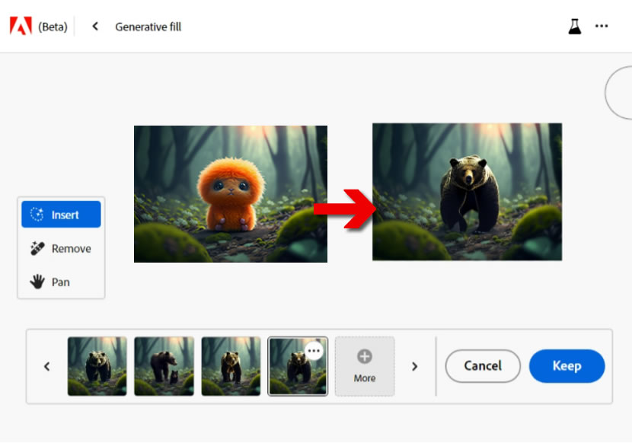Select the Insert tool
Image resolution: width=632 pixels, height=443 pixels.
(61, 215)
